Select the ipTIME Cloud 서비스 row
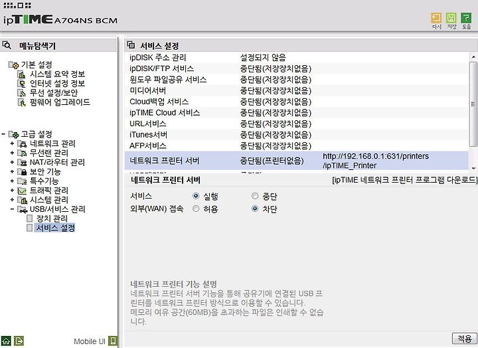This screenshot has height=348, width=478. (297, 112)
